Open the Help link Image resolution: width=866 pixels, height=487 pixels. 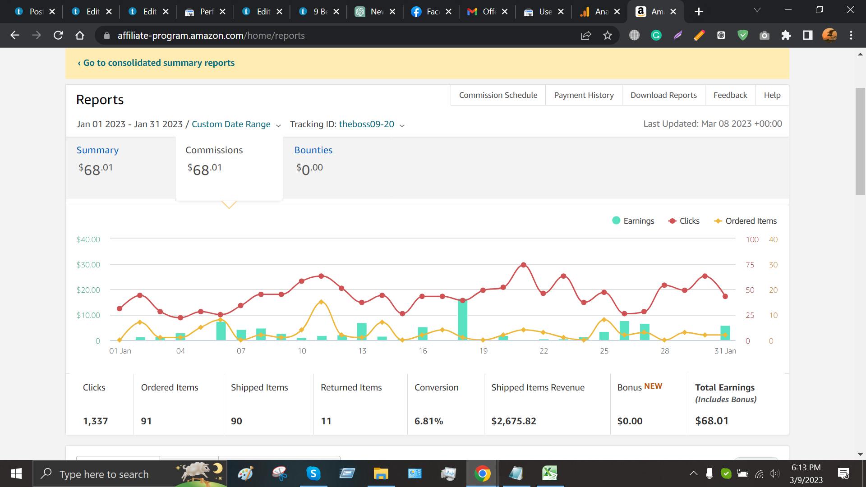click(772, 95)
